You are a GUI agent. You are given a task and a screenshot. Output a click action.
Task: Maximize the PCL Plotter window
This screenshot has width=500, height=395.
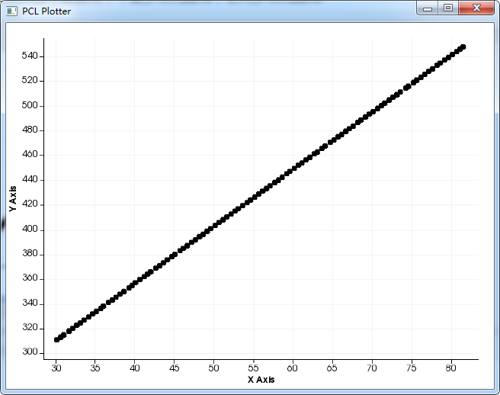tap(448, 8)
